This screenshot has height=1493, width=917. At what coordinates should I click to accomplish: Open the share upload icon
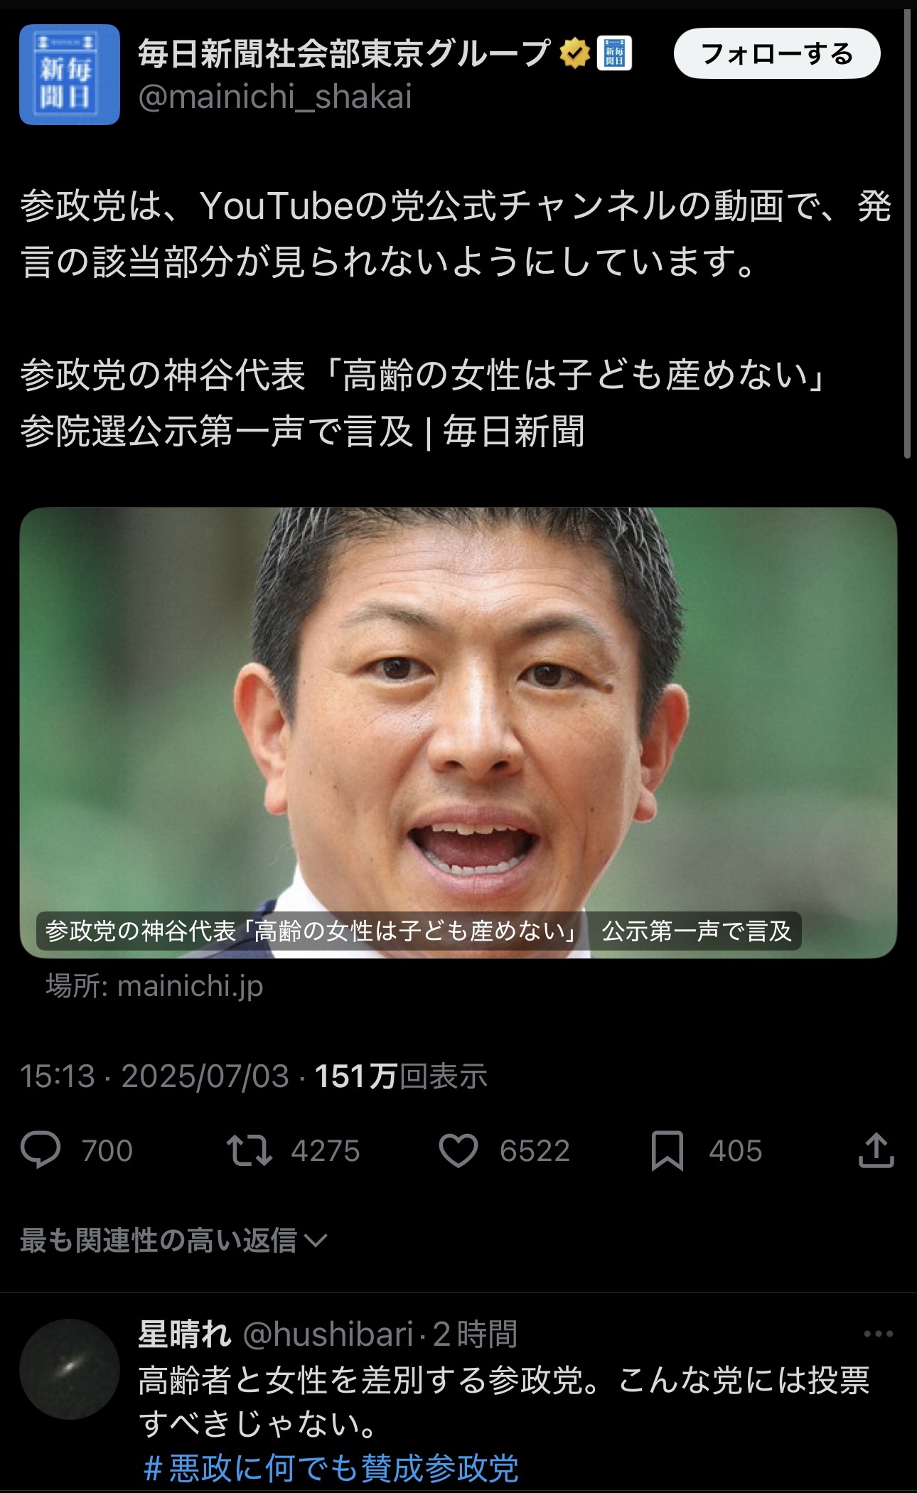876,1150
